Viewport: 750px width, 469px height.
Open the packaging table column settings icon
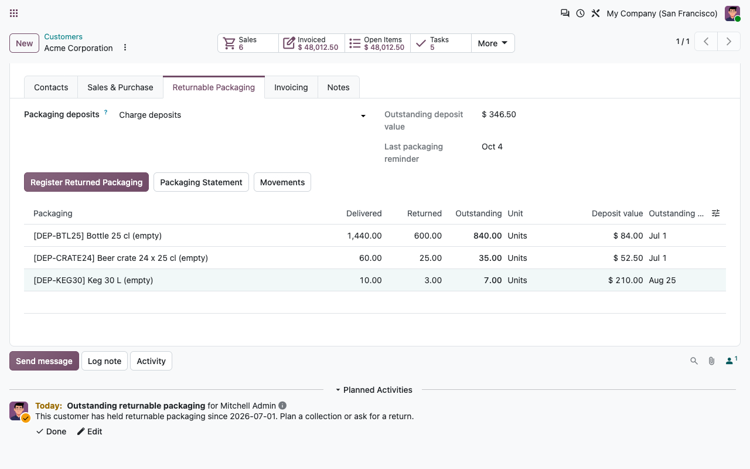(715, 213)
